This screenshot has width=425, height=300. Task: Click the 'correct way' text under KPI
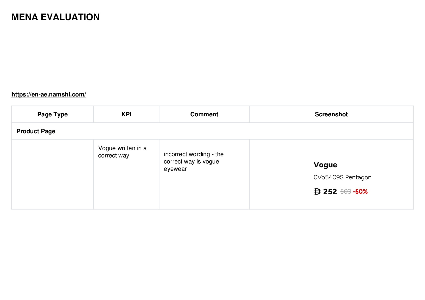114,156
